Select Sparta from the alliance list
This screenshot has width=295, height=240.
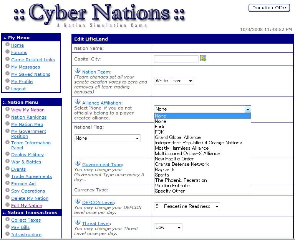pyautogui.click(x=202, y=175)
